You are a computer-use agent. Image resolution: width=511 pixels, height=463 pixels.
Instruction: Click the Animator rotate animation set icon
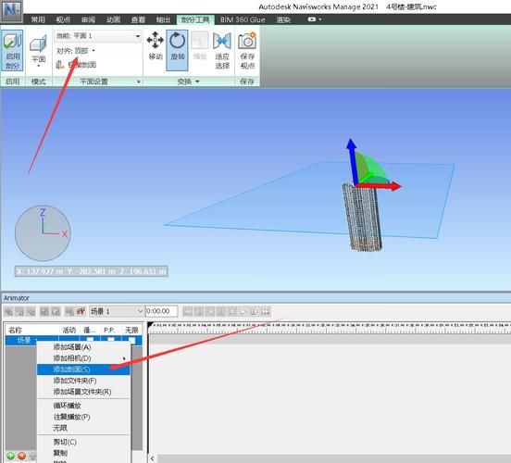pos(19,311)
